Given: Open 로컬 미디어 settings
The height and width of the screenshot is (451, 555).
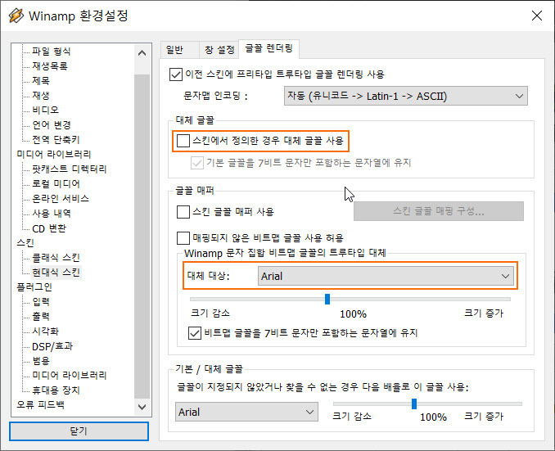Looking at the screenshot, I should pos(56,184).
